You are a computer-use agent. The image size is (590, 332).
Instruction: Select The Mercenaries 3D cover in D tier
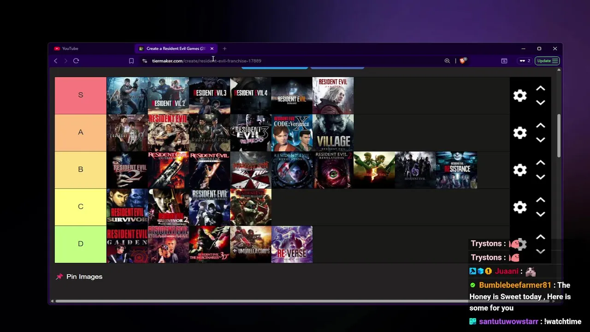tap(209, 244)
